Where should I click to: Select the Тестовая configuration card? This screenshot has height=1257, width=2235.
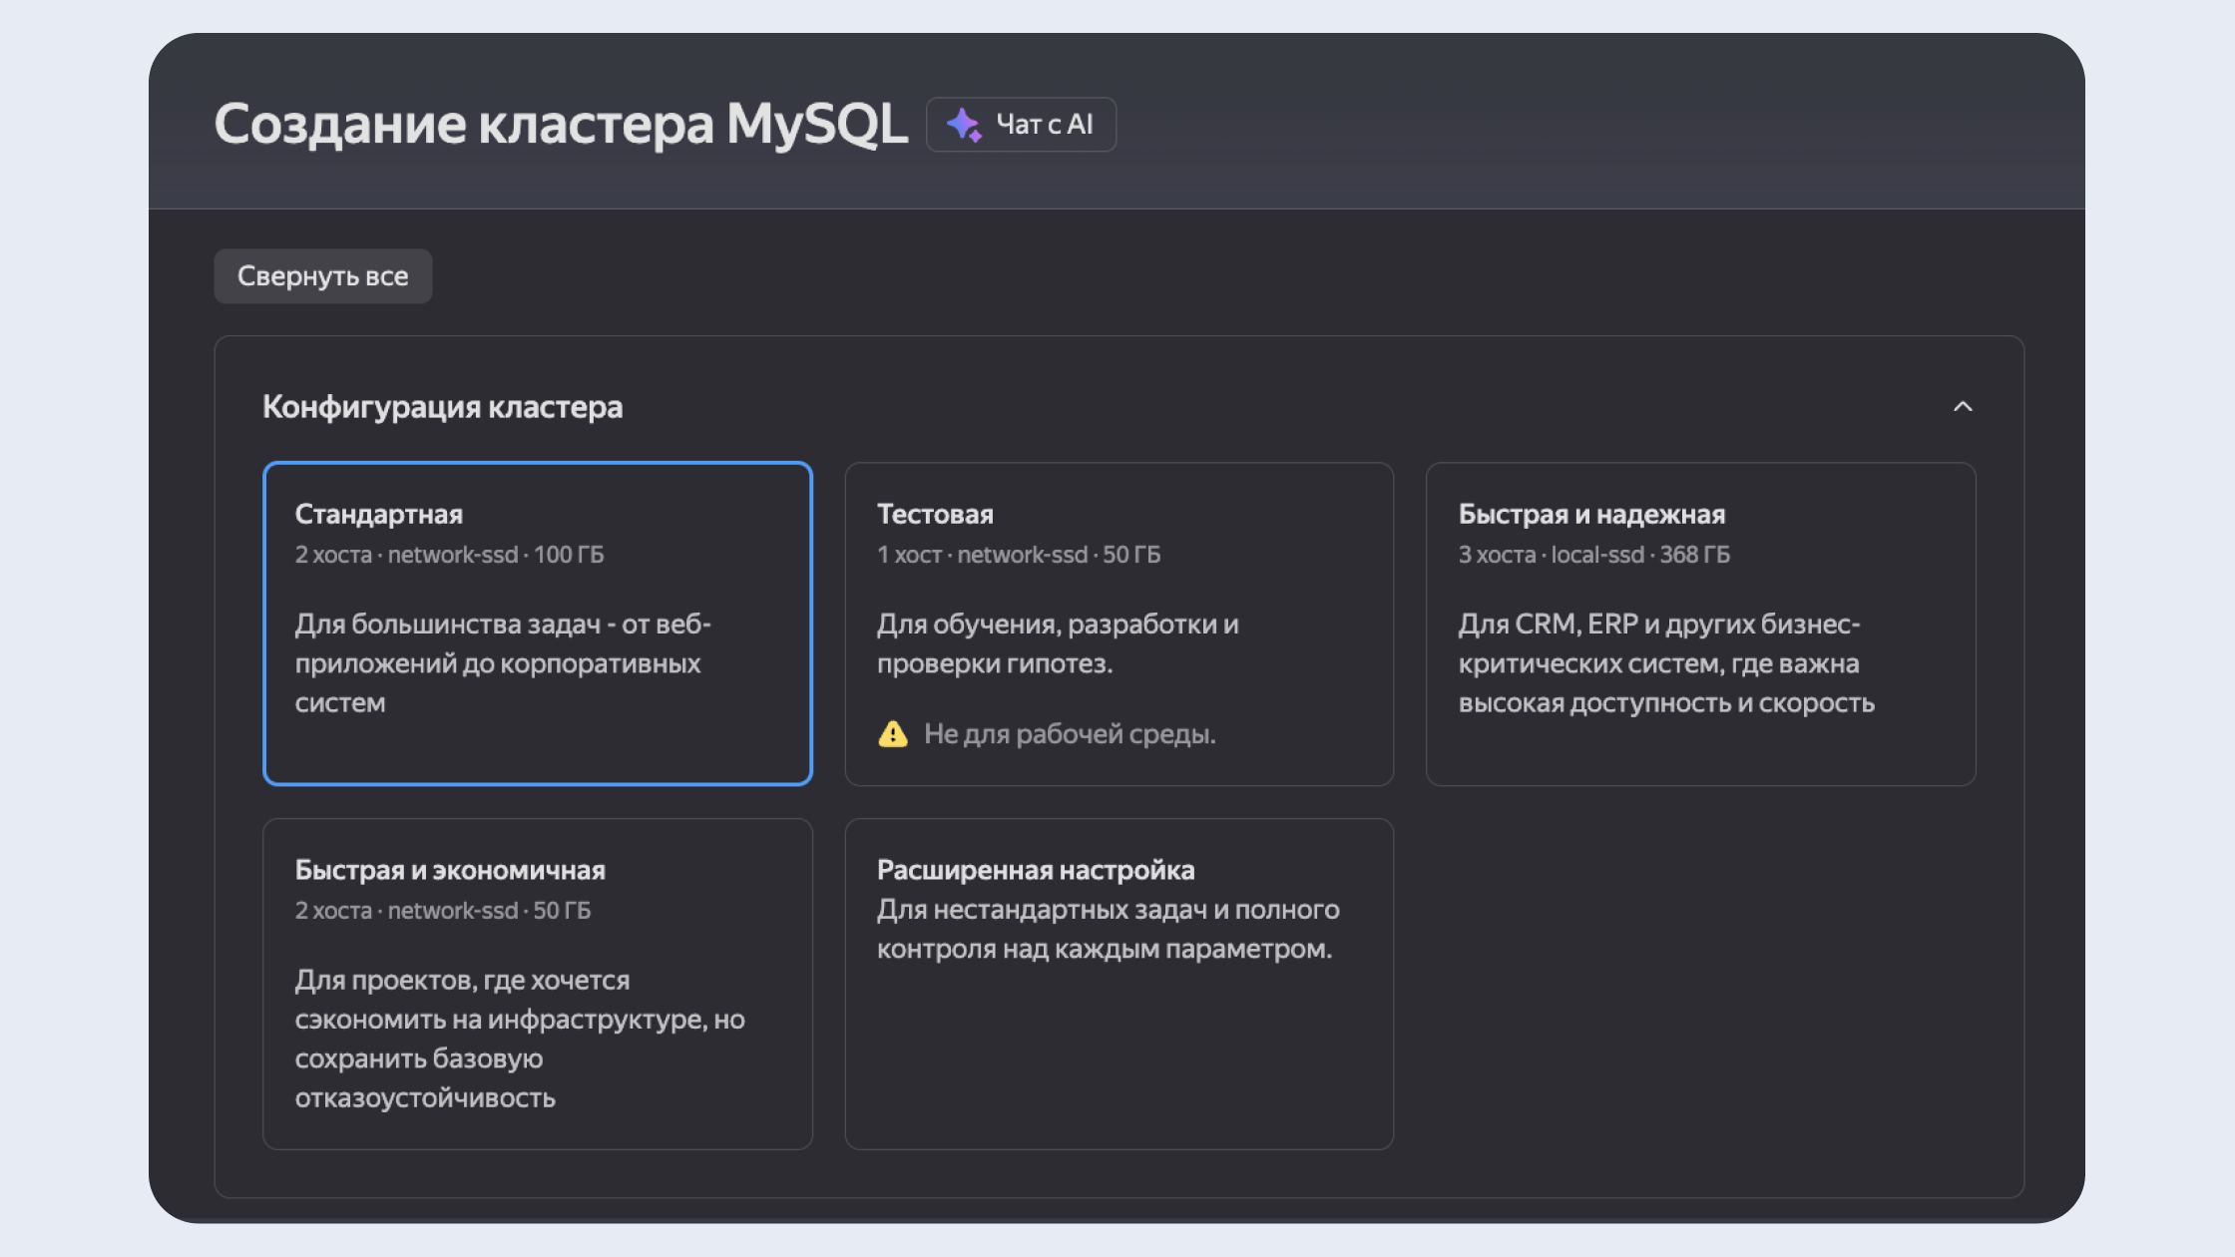1118,624
